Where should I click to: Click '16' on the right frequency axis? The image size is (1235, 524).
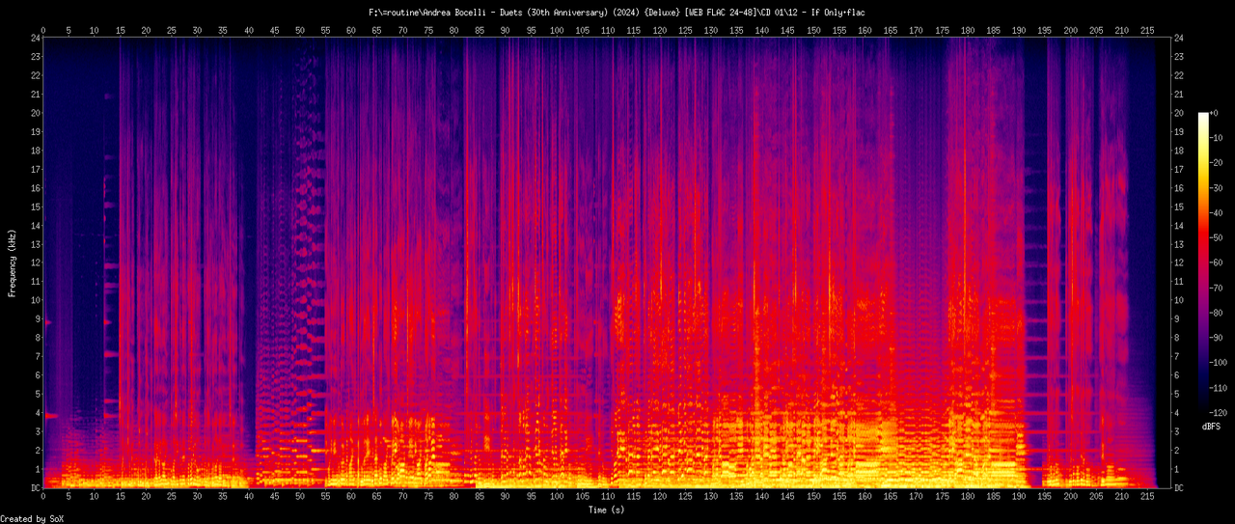click(x=1180, y=188)
